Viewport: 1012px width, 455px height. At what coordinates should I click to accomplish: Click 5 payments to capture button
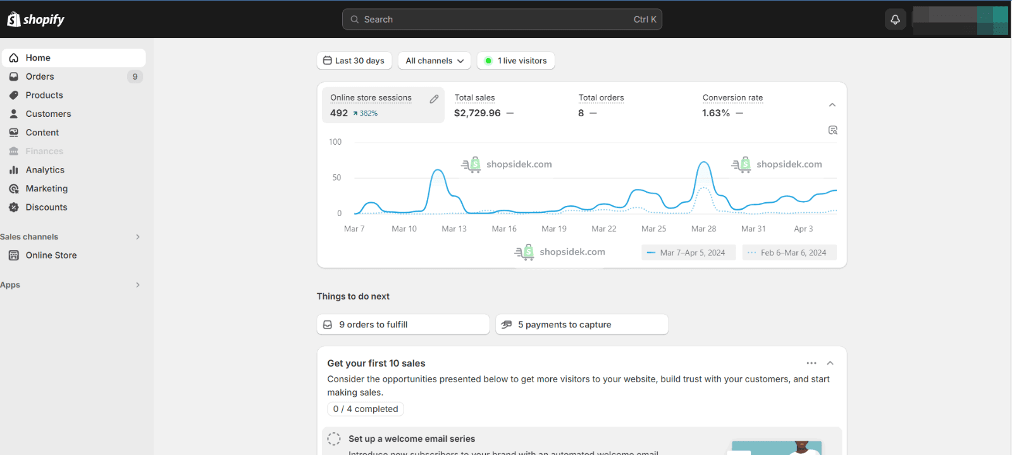pos(581,325)
